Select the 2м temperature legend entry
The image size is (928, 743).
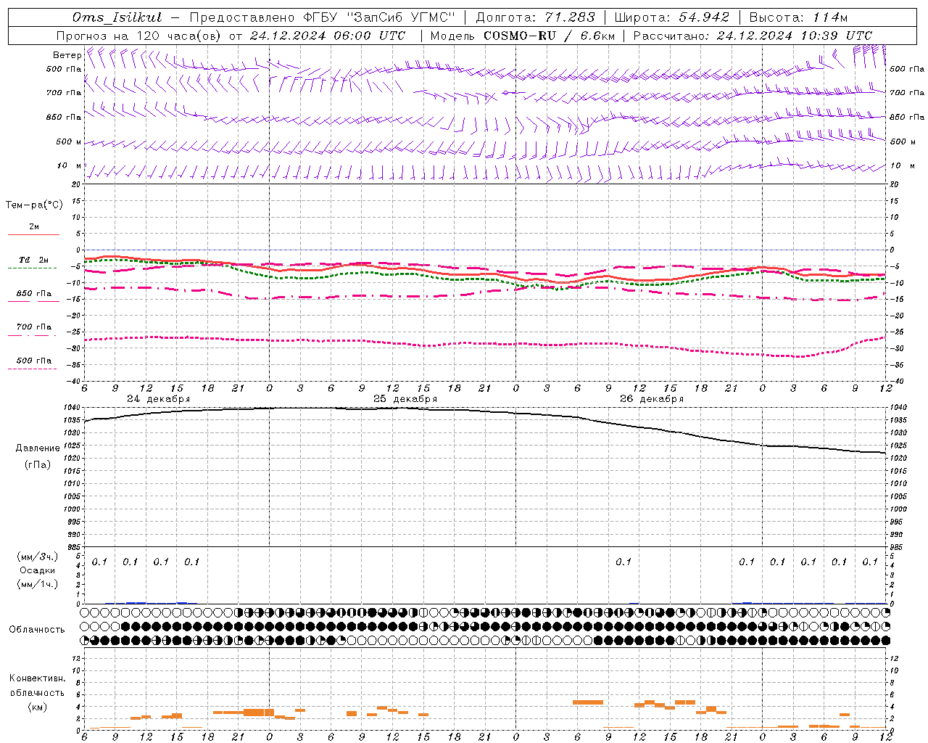(x=34, y=229)
